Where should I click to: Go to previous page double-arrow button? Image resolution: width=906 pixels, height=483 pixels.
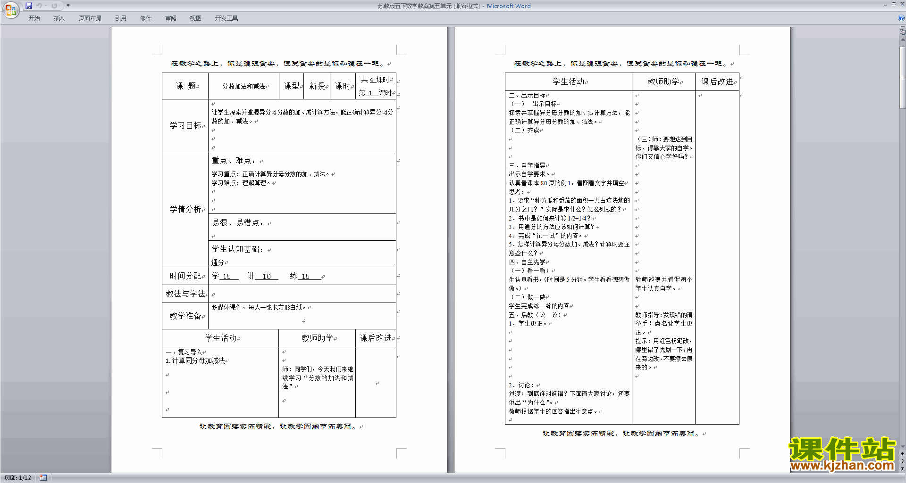(903, 454)
